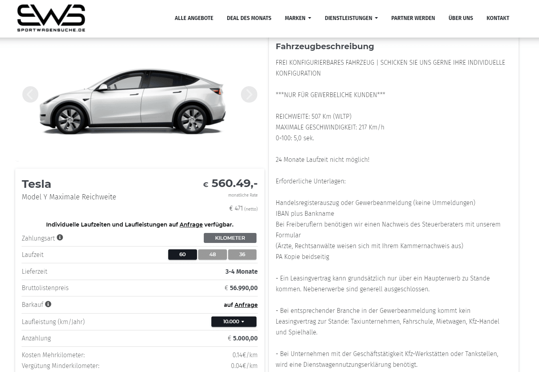Expand the DIENSTLEISTUNGEN dropdown menu
Screen dimensions: 539x372
pyautogui.click(x=351, y=18)
